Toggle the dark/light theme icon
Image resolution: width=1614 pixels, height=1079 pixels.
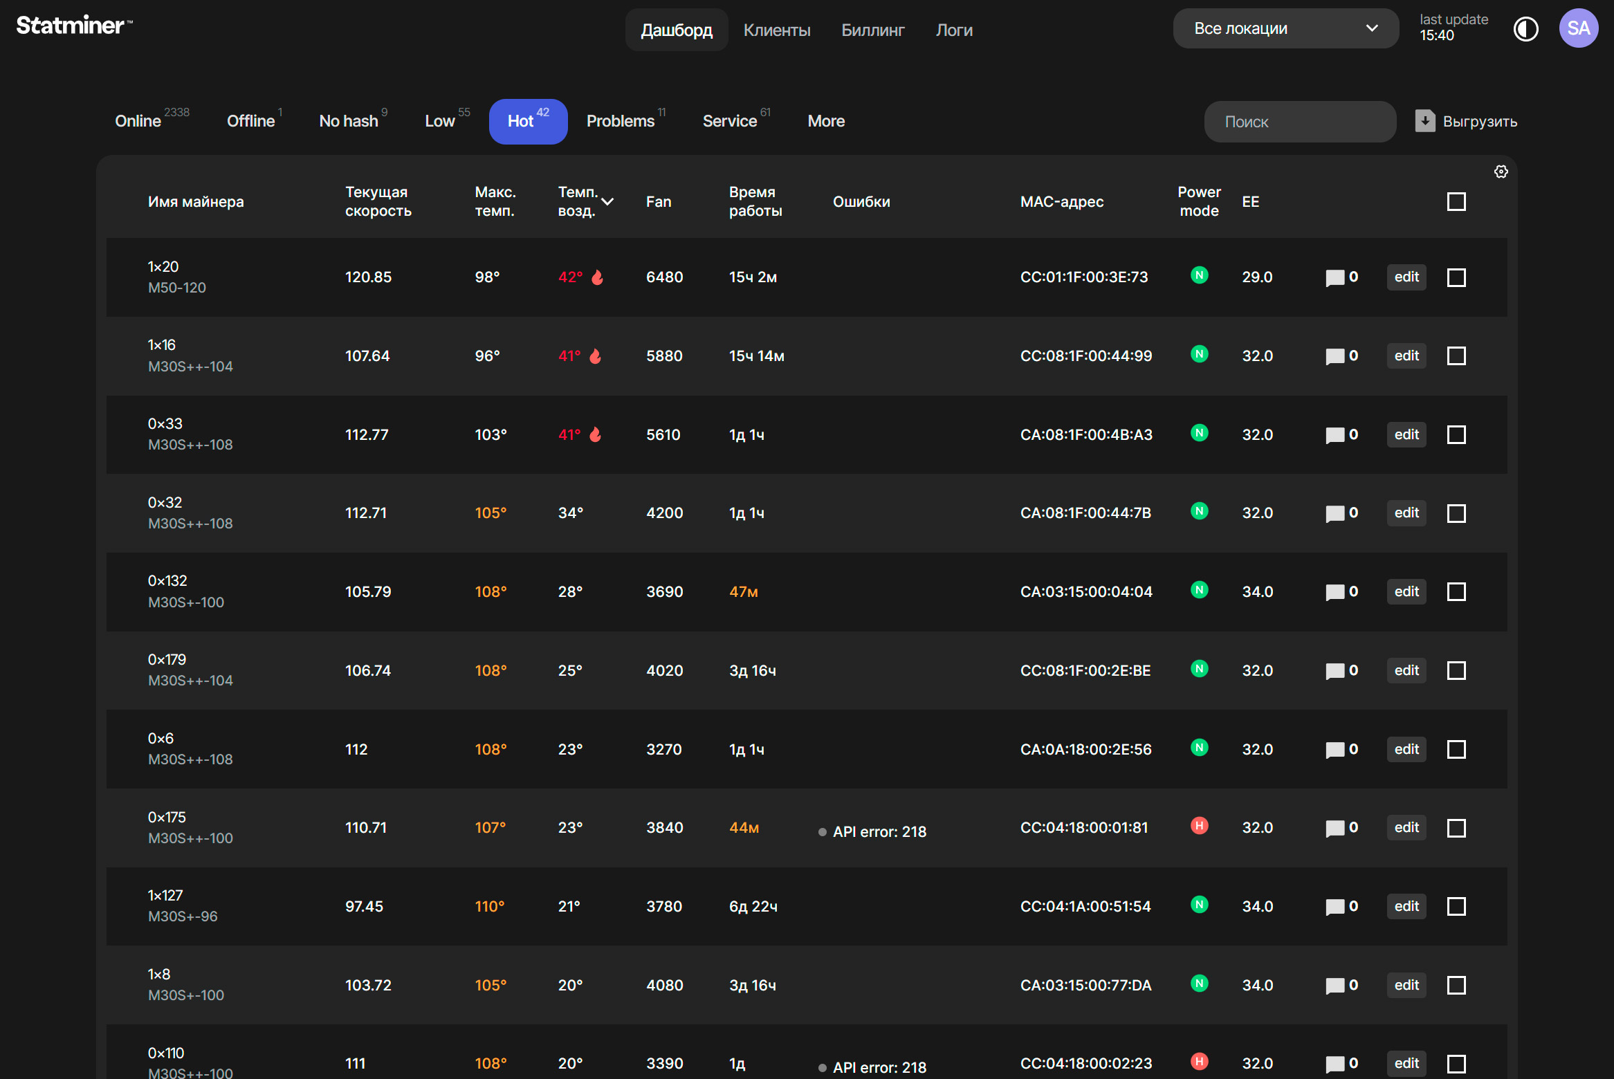click(1525, 29)
